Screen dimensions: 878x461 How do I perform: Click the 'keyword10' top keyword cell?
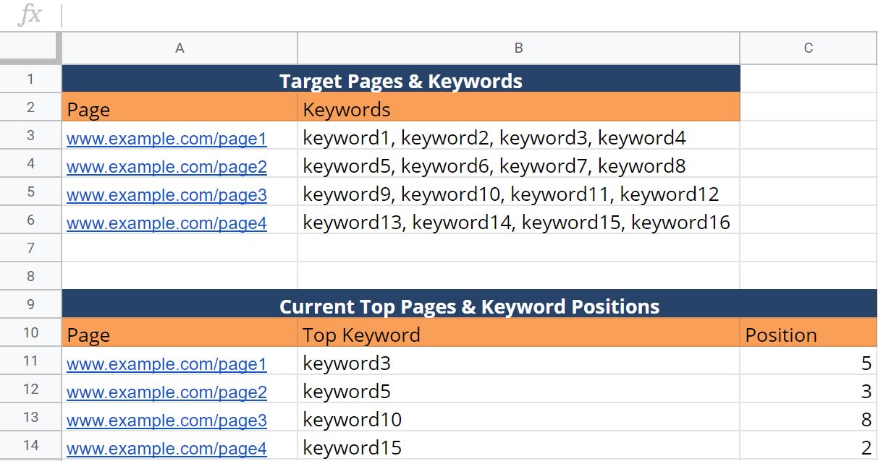click(x=518, y=418)
